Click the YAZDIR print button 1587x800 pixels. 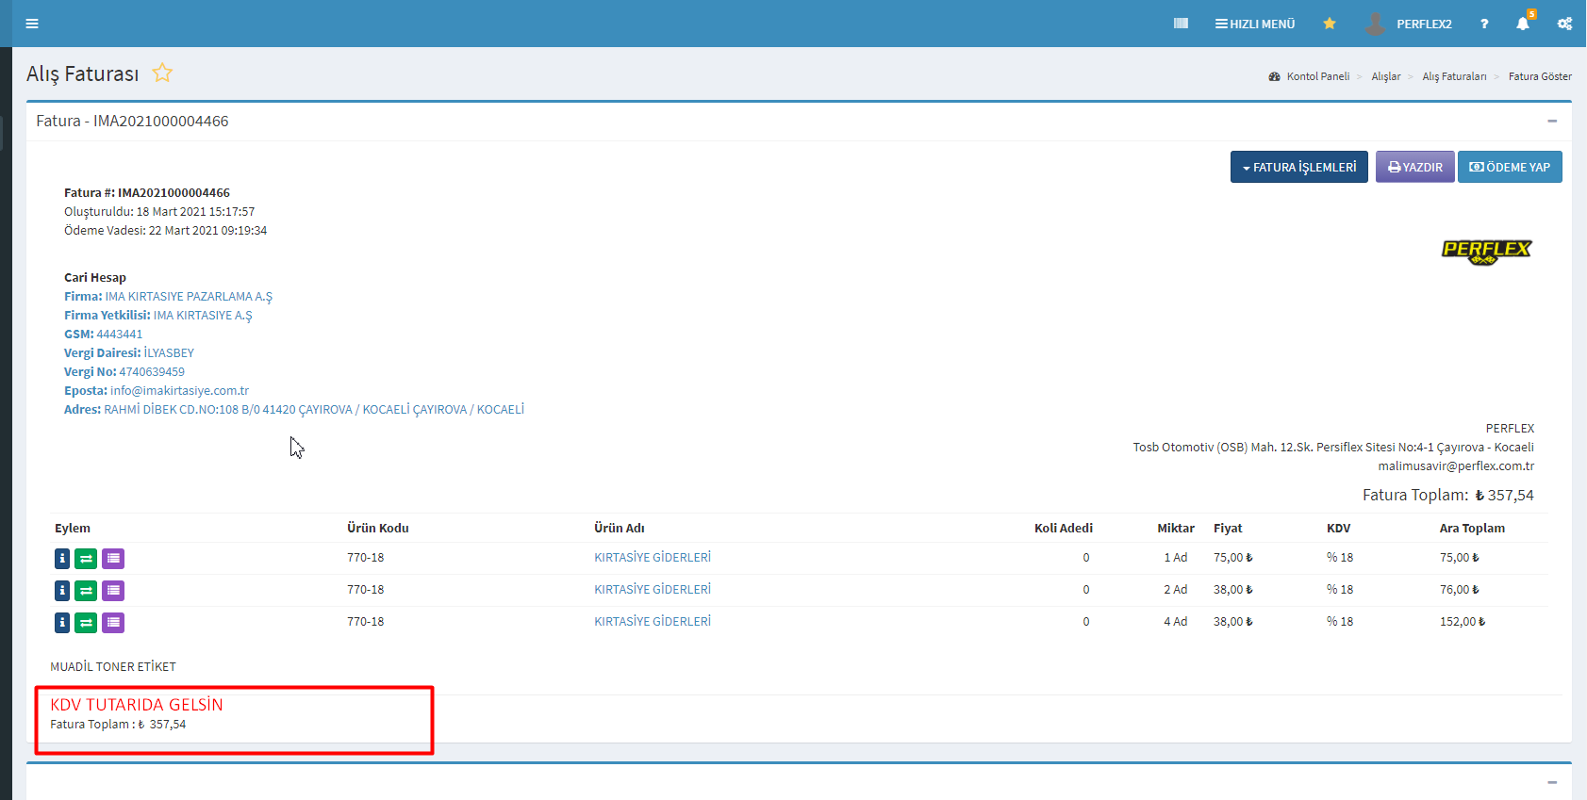point(1414,167)
